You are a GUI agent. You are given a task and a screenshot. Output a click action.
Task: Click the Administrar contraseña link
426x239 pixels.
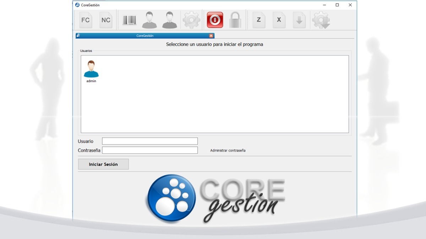coord(228,150)
